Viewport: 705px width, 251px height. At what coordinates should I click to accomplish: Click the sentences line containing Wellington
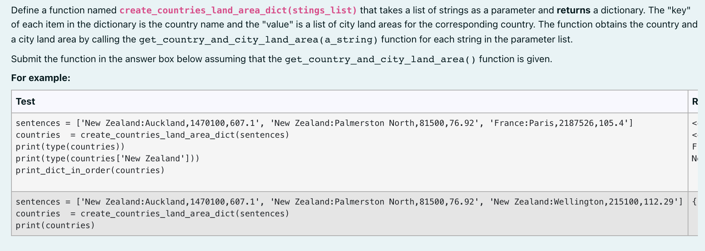[x=349, y=202]
